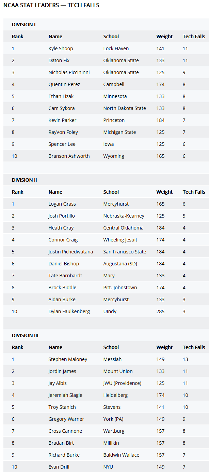Screen dimensions: 209x472
Task: Click the Division I section header
Action: tap(23, 25)
